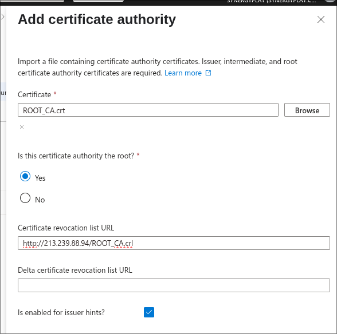Expand the collapsed side panel chevron

[3, 17]
